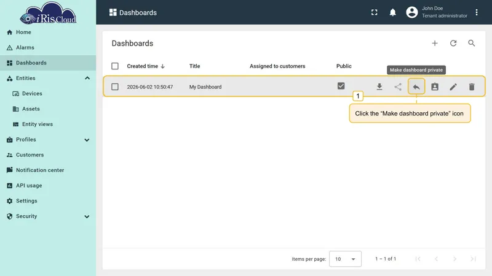Click the Make dashboard private icon
The width and height of the screenshot is (492, 276).
coord(416,86)
